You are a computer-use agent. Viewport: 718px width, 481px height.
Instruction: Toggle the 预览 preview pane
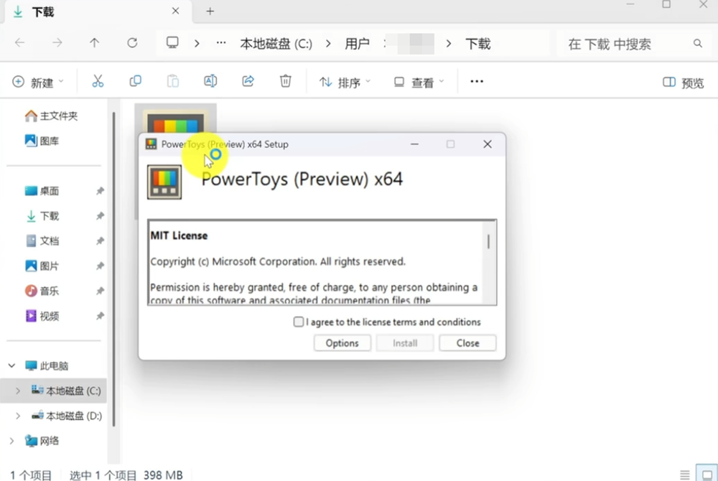684,83
